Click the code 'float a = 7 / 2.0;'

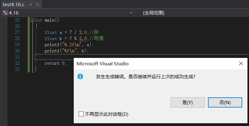coord(66,32)
